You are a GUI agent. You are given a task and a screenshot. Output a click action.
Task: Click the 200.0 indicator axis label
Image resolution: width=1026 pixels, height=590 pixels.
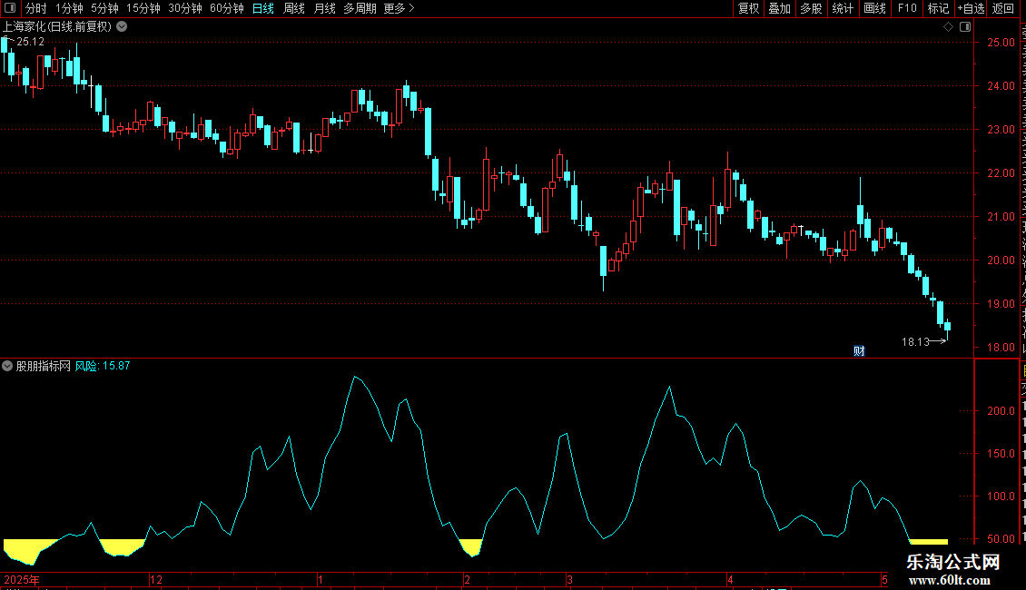1001,411
